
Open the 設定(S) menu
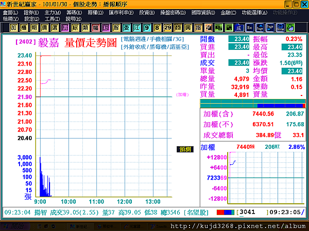pyautogui.click(x=32, y=19)
